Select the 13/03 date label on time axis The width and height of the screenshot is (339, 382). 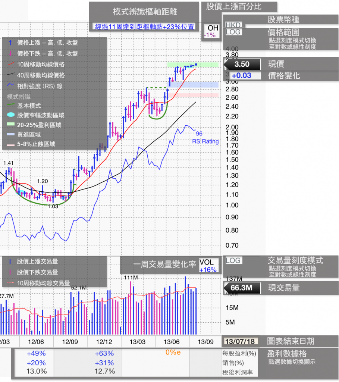[x=137, y=342]
